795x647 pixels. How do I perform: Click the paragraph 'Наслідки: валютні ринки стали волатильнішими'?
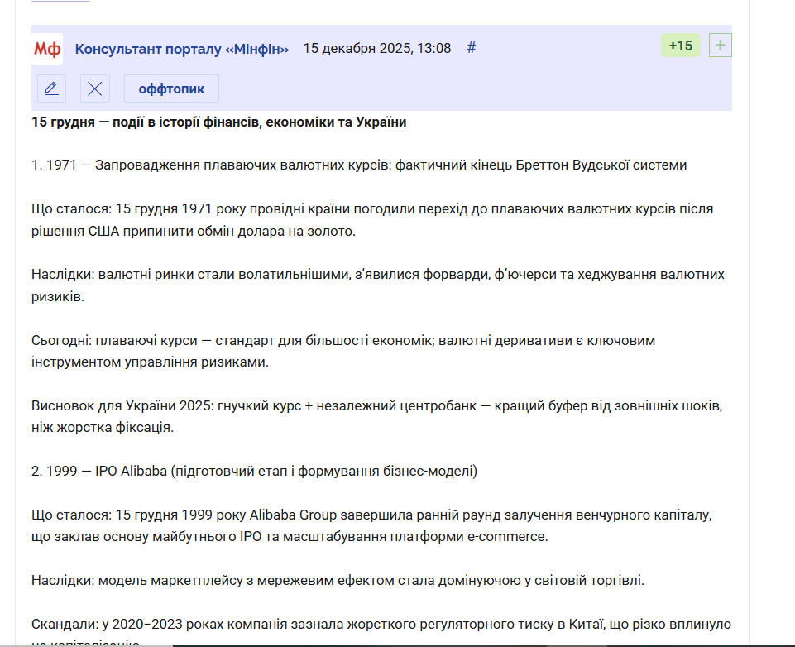[x=378, y=285]
